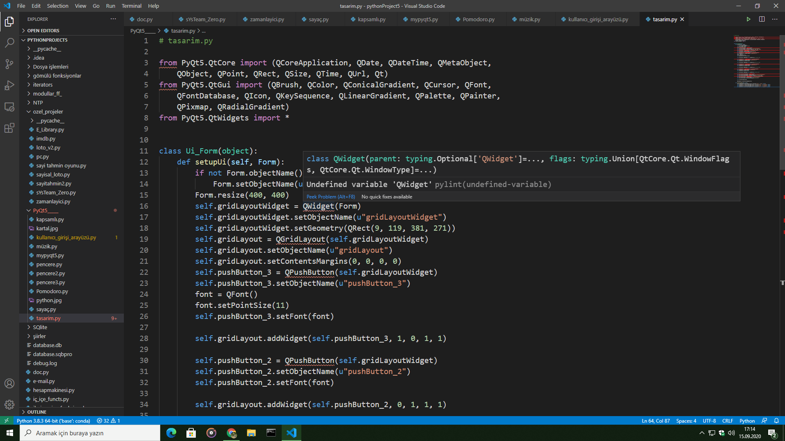Open the Search view in activity bar
The image size is (785, 441).
click(9, 42)
